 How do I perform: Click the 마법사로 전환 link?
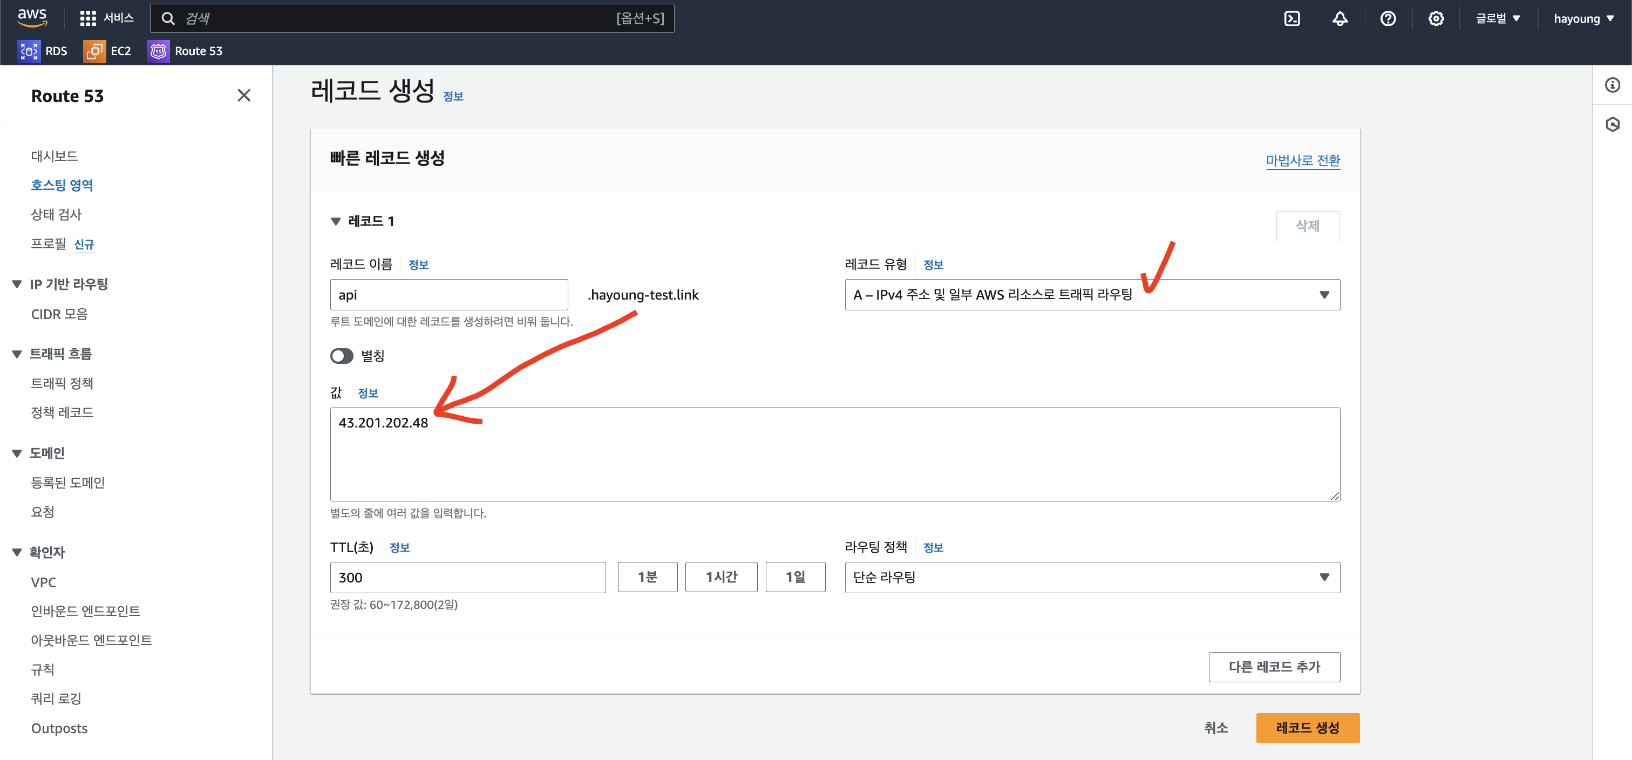1303,160
